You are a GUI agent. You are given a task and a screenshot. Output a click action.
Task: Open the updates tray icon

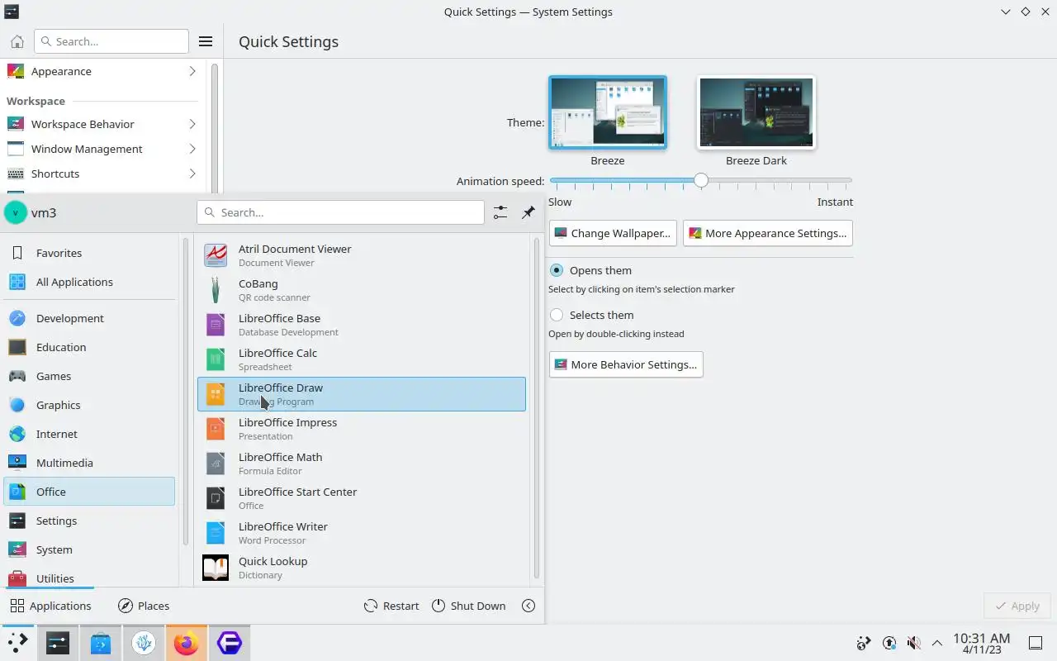[x=889, y=643]
